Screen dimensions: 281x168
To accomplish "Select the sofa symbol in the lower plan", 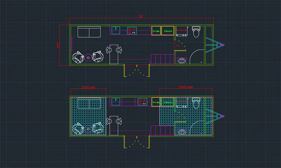I will point(89,103).
